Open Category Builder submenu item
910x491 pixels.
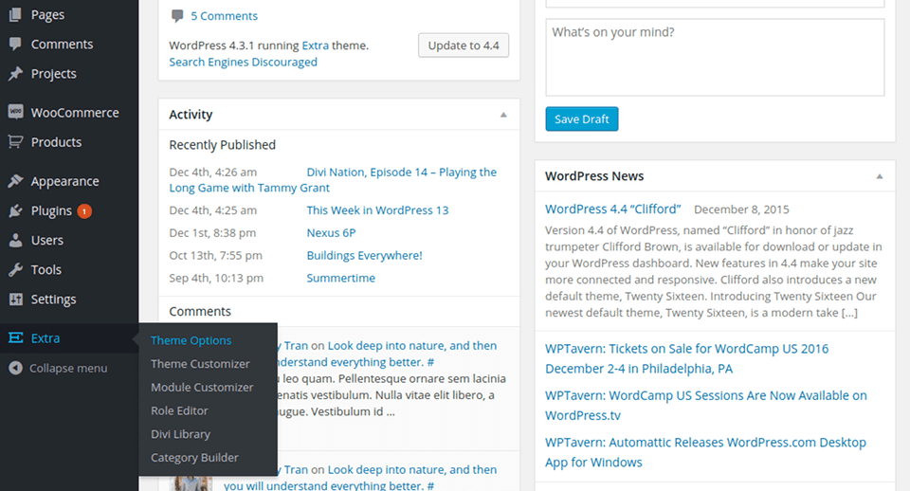click(x=194, y=458)
